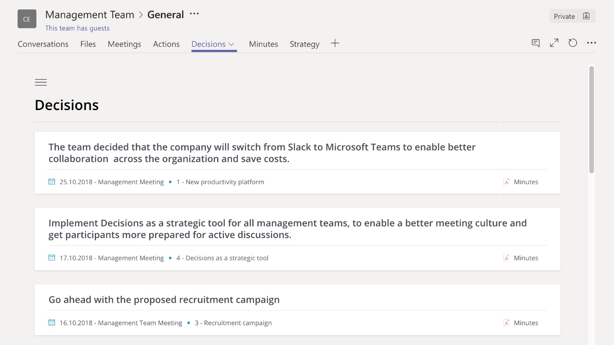
Task: Open the PDF icon beside the top Minutes link
Action: (506, 181)
